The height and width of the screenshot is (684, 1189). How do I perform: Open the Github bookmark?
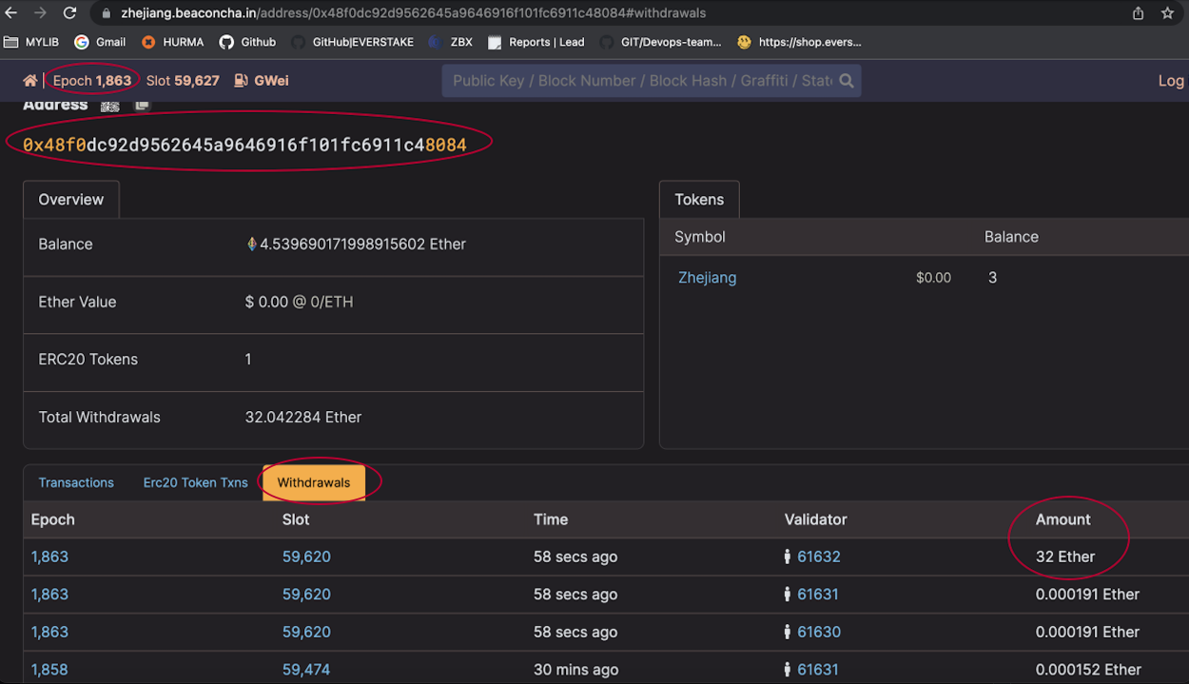(x=247, y=42)
